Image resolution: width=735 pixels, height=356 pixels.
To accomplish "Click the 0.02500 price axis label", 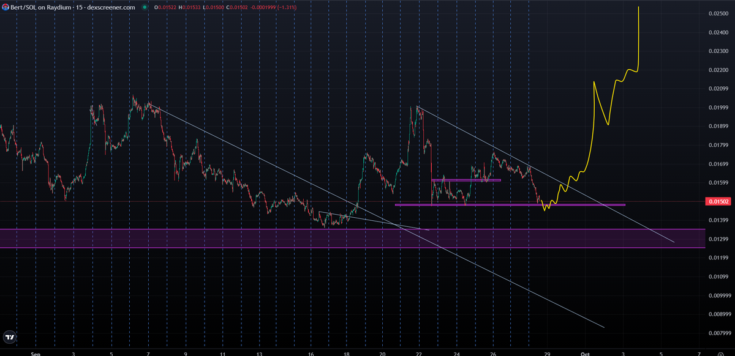I will point(718,13).
